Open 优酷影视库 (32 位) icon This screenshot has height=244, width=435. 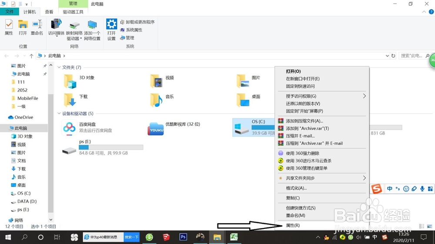pyautogui.click(x=156, y=129)
